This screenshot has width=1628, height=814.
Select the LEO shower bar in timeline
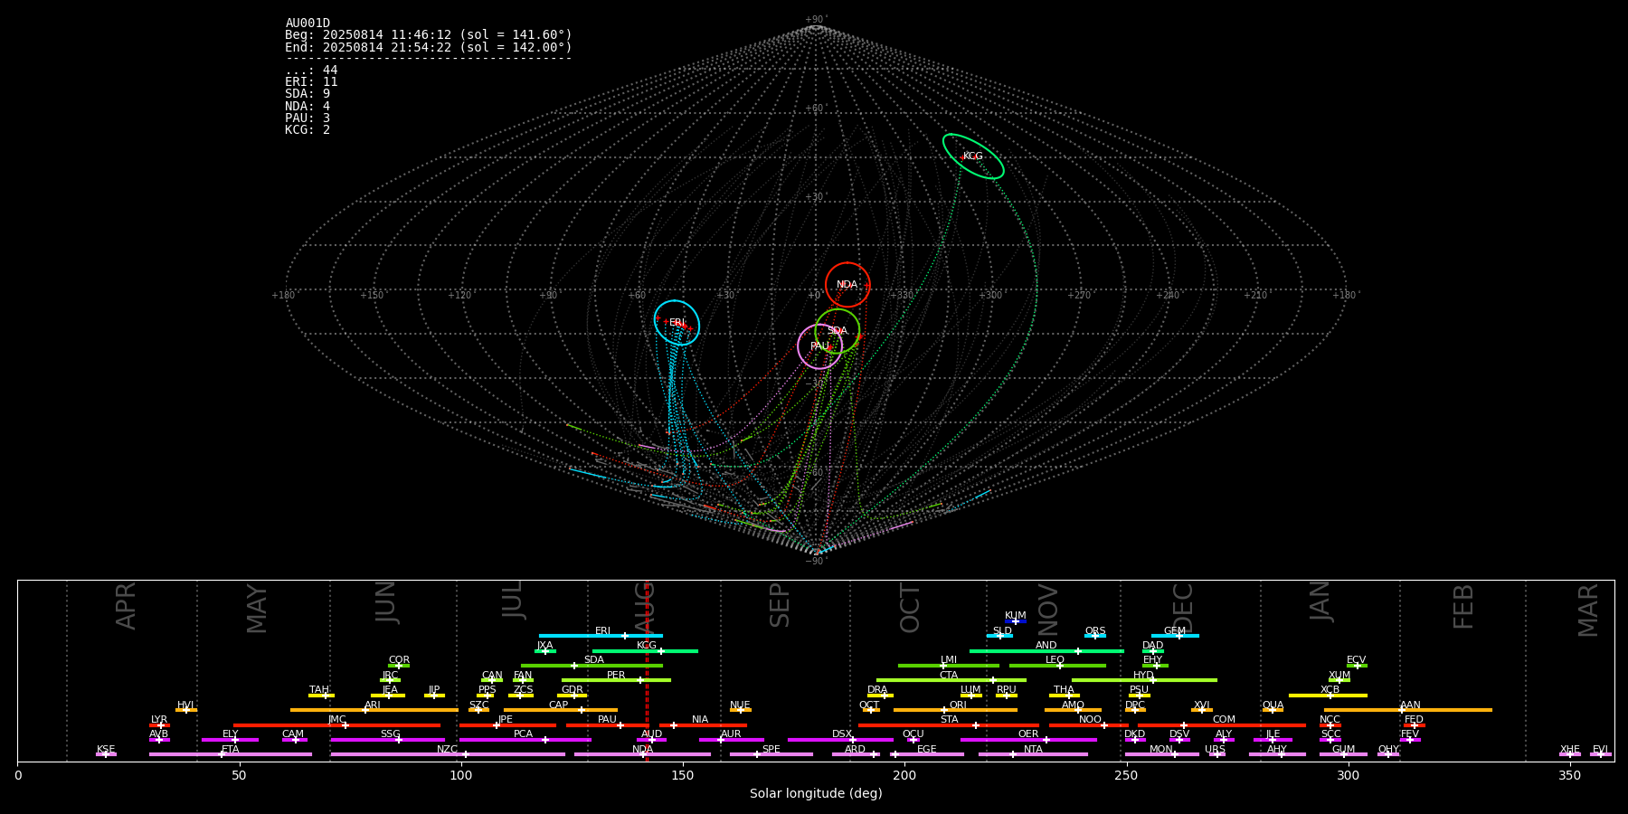coord(1057,666)
